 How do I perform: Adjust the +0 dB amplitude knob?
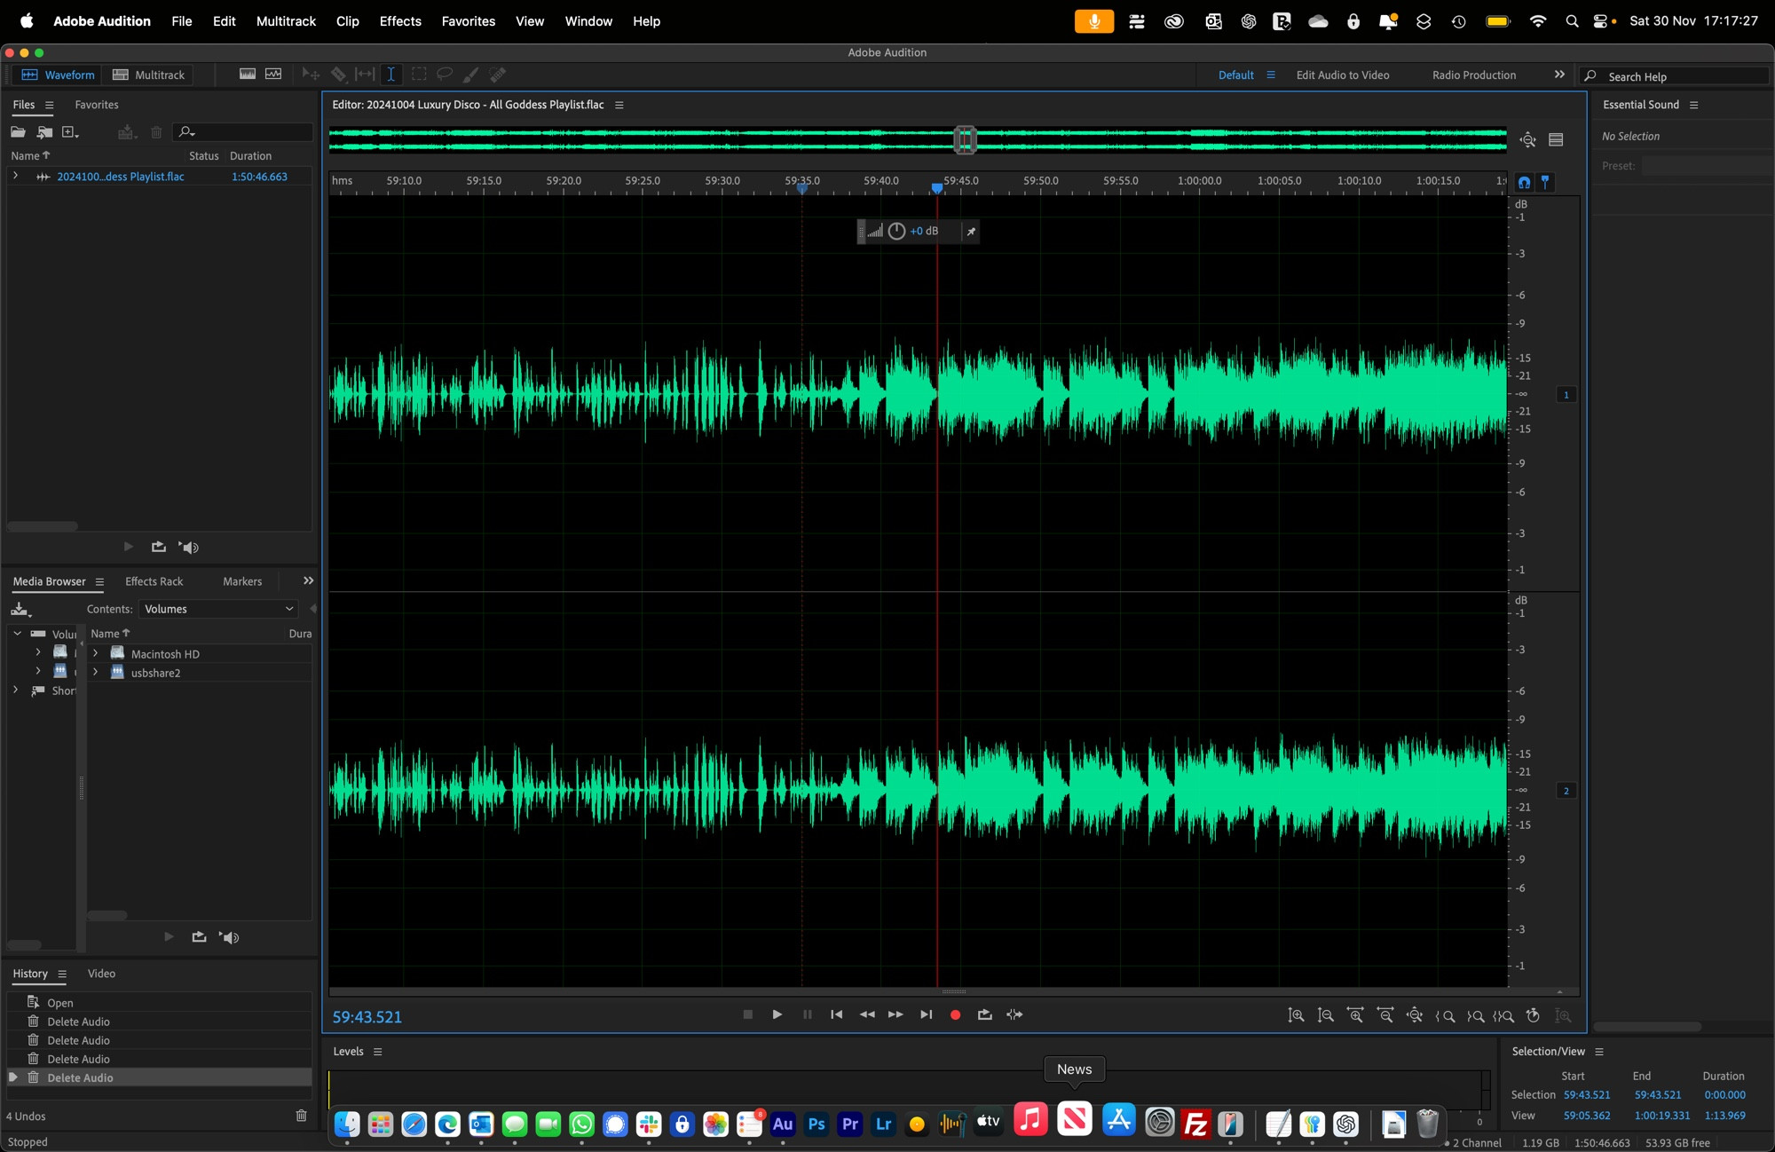[x=896, y=231]
